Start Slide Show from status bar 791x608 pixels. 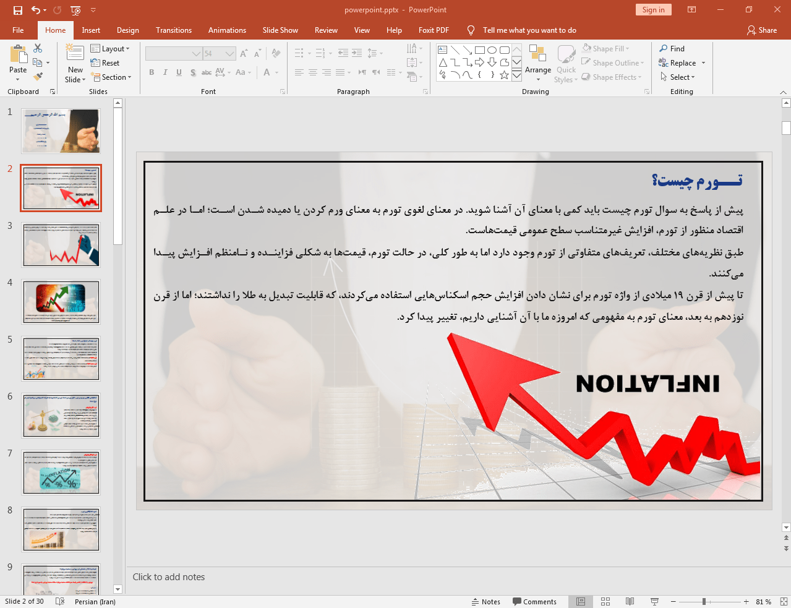(655, 602)
